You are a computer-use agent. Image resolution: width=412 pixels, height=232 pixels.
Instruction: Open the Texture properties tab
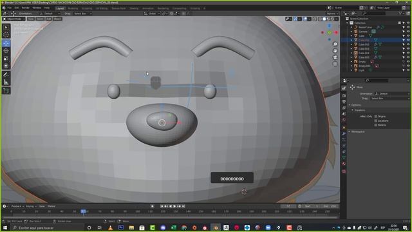[344, 171]
